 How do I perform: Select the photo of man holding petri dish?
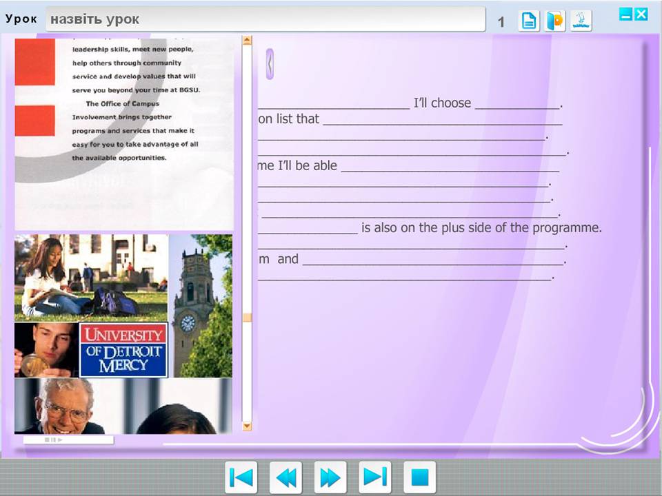click(x=46, y=350)
